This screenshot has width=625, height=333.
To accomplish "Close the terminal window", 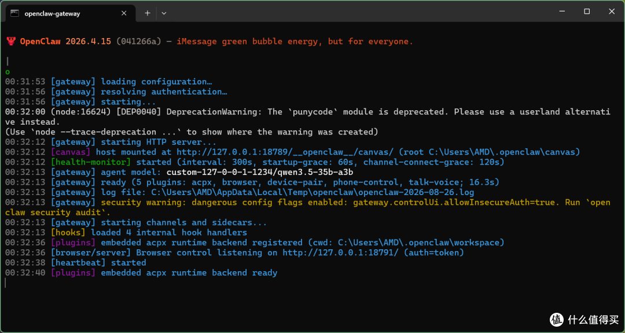I will pyautogui.click(x=612, y=12).
